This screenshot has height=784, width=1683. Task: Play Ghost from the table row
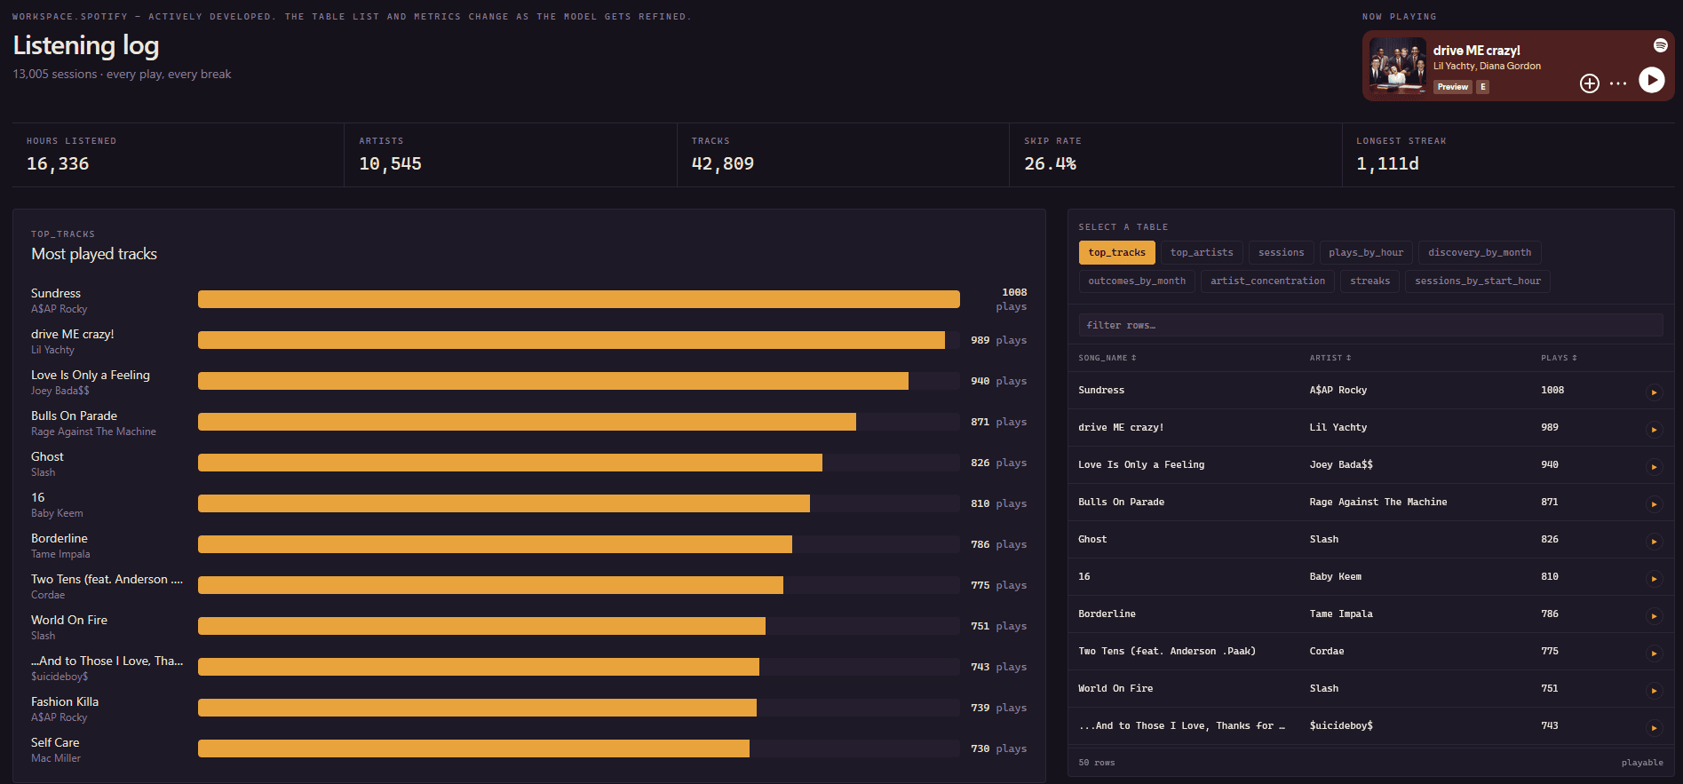pyautogui.click(x=1654, y=542)
